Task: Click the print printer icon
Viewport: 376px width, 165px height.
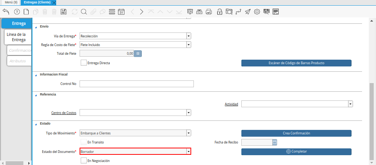Action: tap(209, 12)
